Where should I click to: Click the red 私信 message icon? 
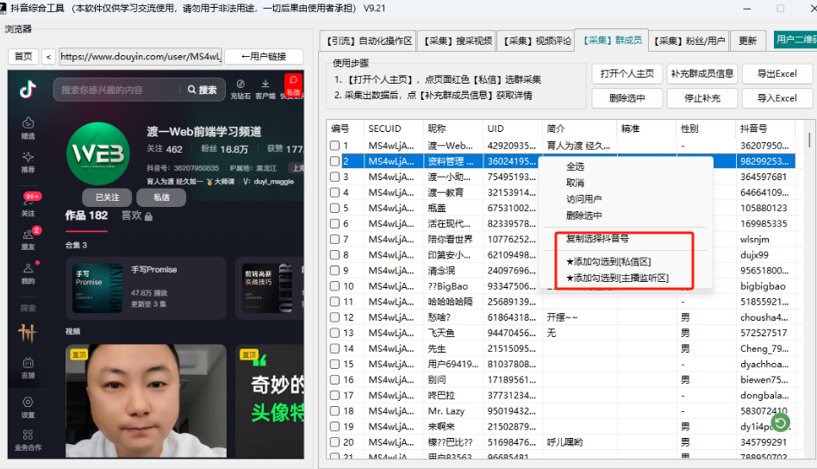(x=293, y=85)
